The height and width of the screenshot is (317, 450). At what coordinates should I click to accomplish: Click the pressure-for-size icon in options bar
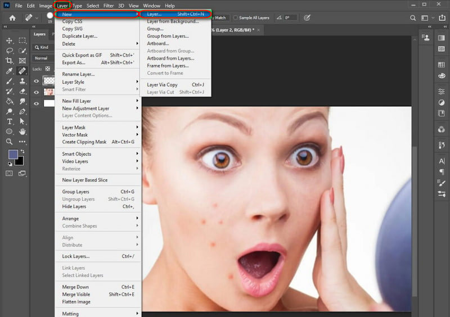[x=307, y=18]
